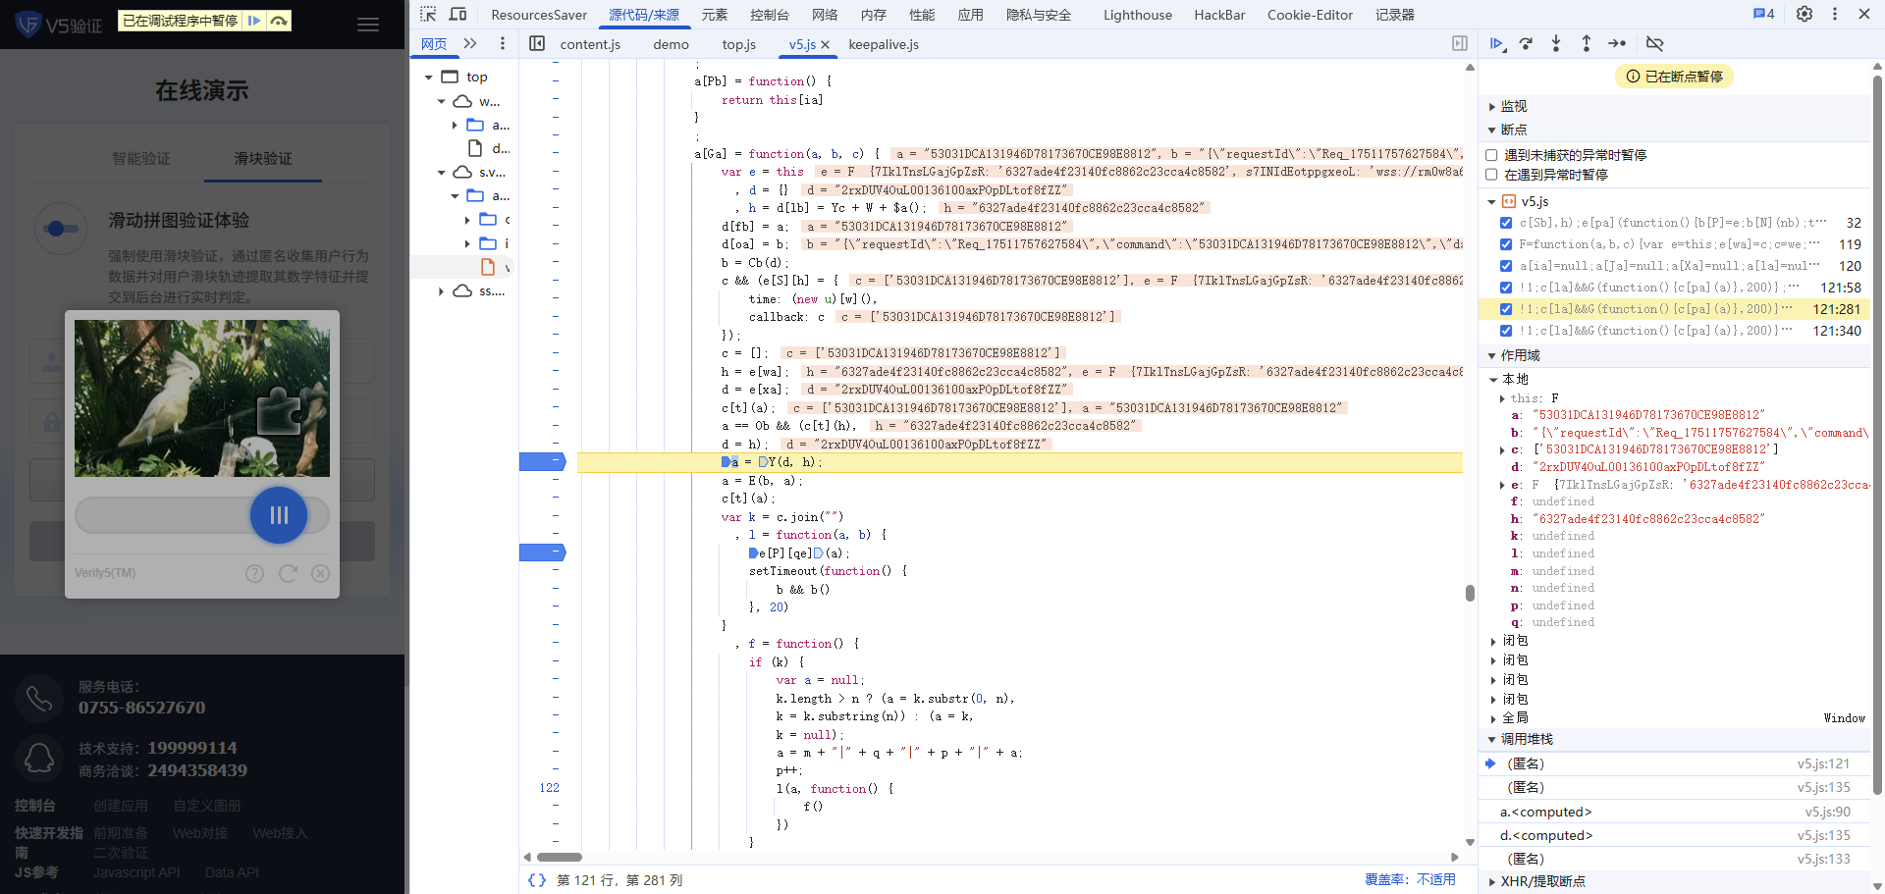Image resolution: width=1885 pixels, height=894 pixels.
Task: Resume script execution in debugger toolbar
Action: click(x=1497, y=43)
